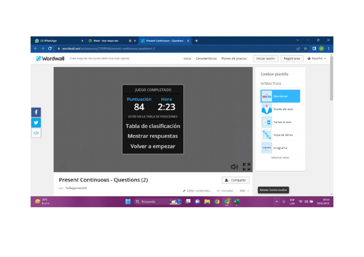The image size is (364, 257).
Task: Show hidden icons in the system tray
Action: click(277, 202)
